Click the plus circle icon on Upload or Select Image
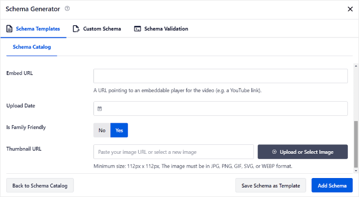 coord(275,152)
